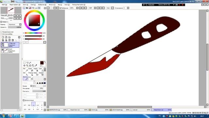Image resolution: width=209 pixels, height=118 pixels.
Task: Hide the Слой1 layer via eye icon
Action: click(2, 49)
